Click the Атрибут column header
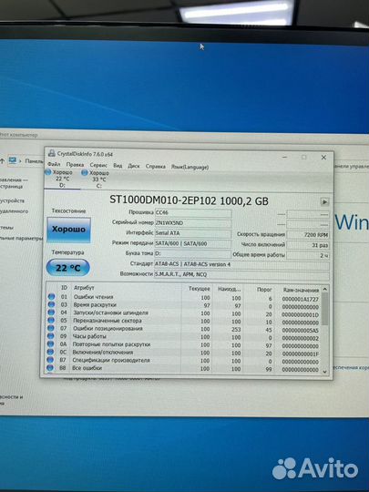The height and width of the screenshot is (492, 369). (x=84, y=288)
